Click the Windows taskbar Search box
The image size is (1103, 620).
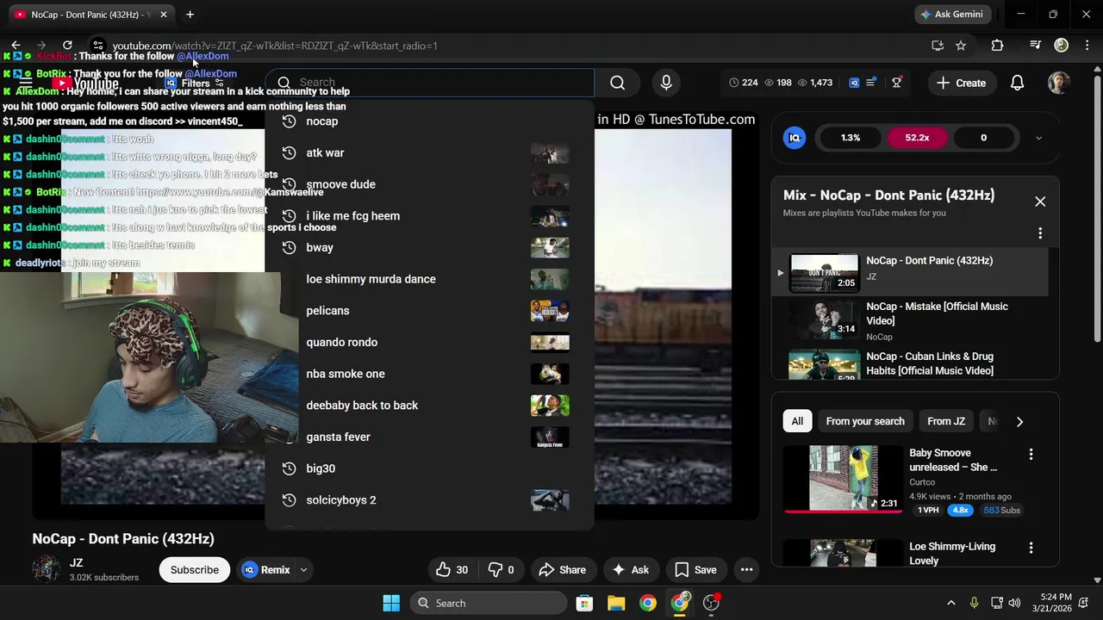(488, 603)
